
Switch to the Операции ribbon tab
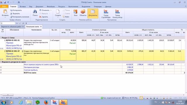[98, 6]
